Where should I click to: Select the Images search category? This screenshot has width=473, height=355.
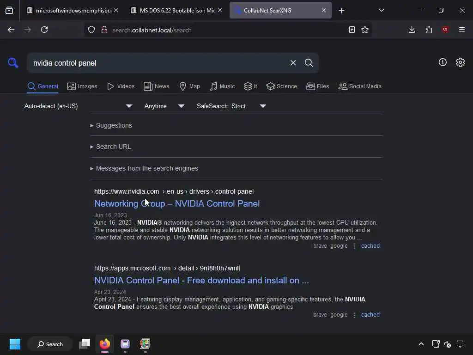[x=82, y=86]
